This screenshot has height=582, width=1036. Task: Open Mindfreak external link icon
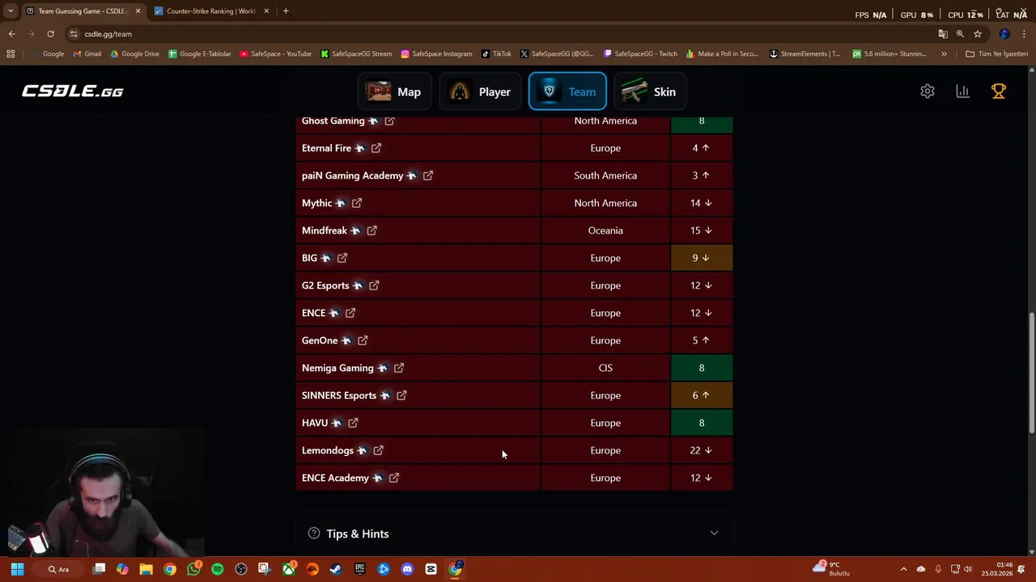point(372,230)
